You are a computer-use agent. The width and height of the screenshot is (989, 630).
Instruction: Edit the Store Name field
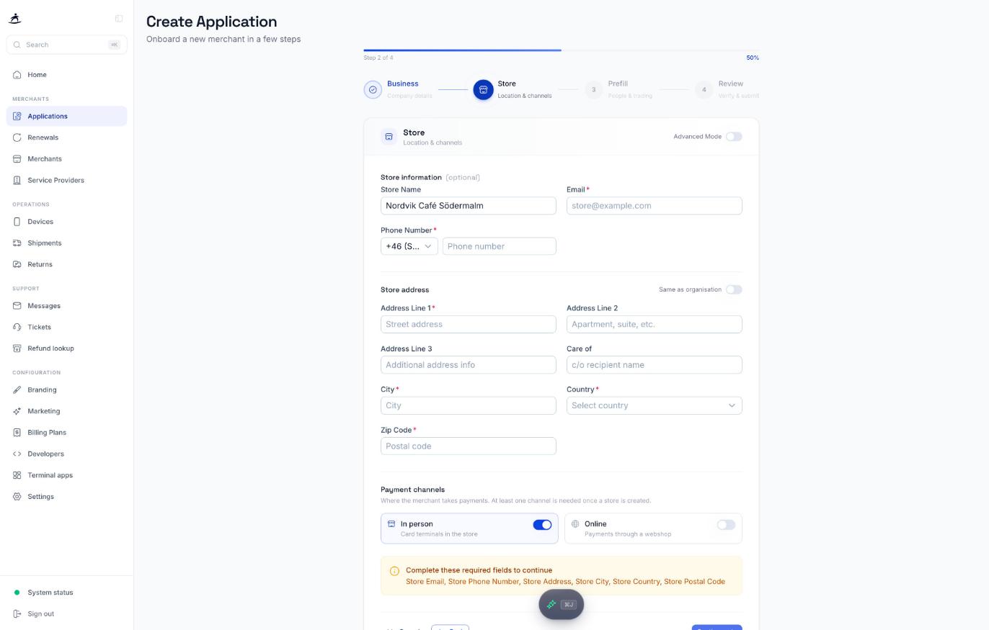[x=469, y=206]
